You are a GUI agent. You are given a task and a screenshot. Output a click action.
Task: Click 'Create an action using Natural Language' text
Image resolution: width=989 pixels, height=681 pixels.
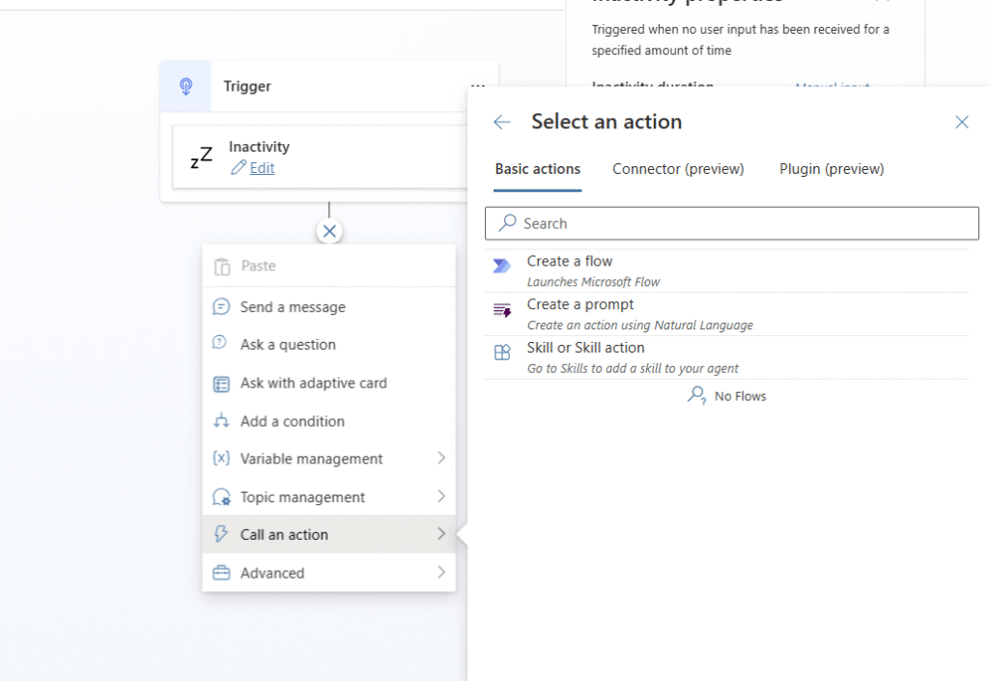pos(640,326)
